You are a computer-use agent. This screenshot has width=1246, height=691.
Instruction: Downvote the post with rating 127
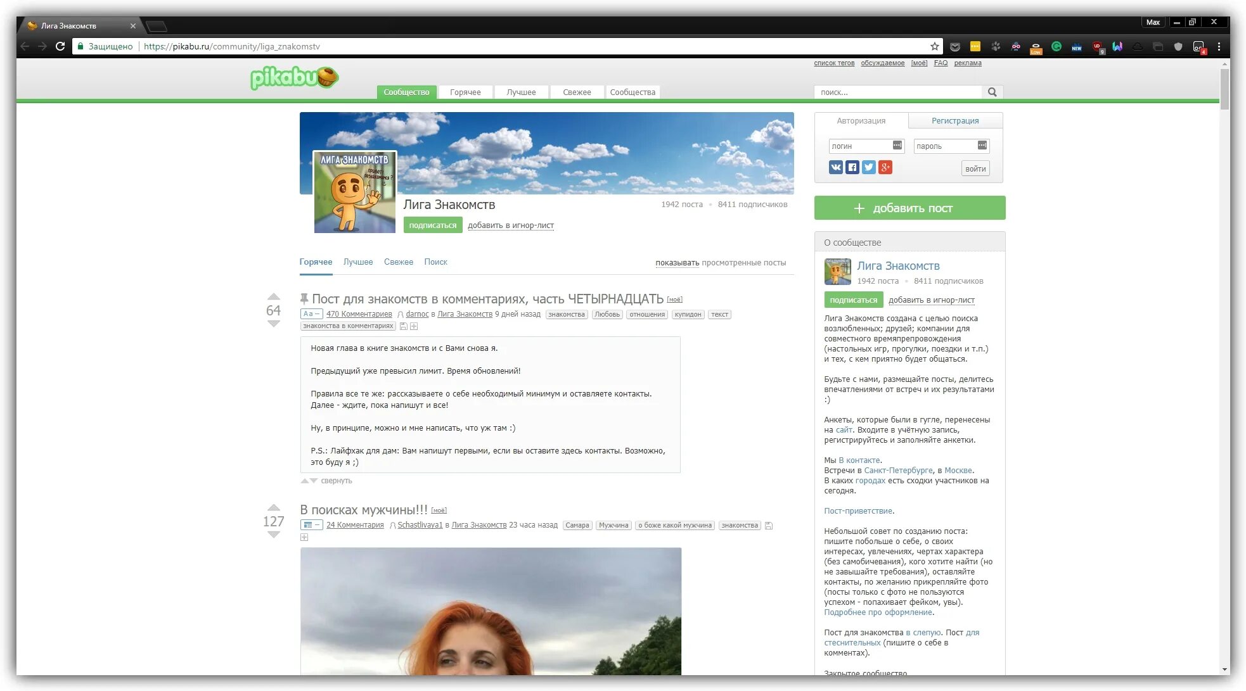[273, 535]
